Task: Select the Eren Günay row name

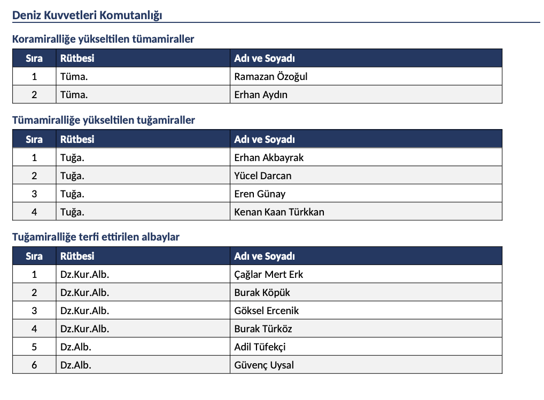Action: [260, 194]
